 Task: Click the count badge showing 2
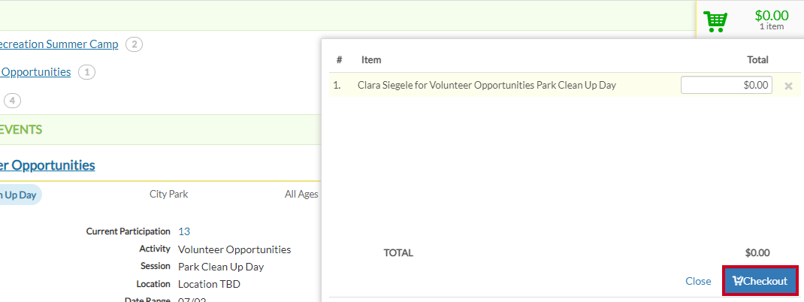pos(135,44)
